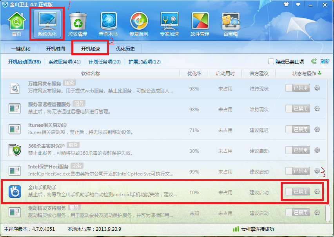Image resolution: width=334 pixels, height=237 pixels.
Task: Click the 金山手机助手 row title
Action: (42, 188)
